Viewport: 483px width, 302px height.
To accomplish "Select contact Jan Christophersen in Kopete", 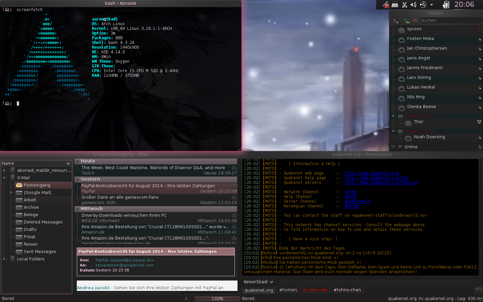I will click(x=427, y=48).
